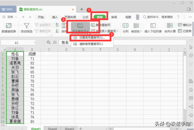Screen dimensions: 194x130
Task: Show more ribbon tabs with right arrow
Action: [137, 17]
